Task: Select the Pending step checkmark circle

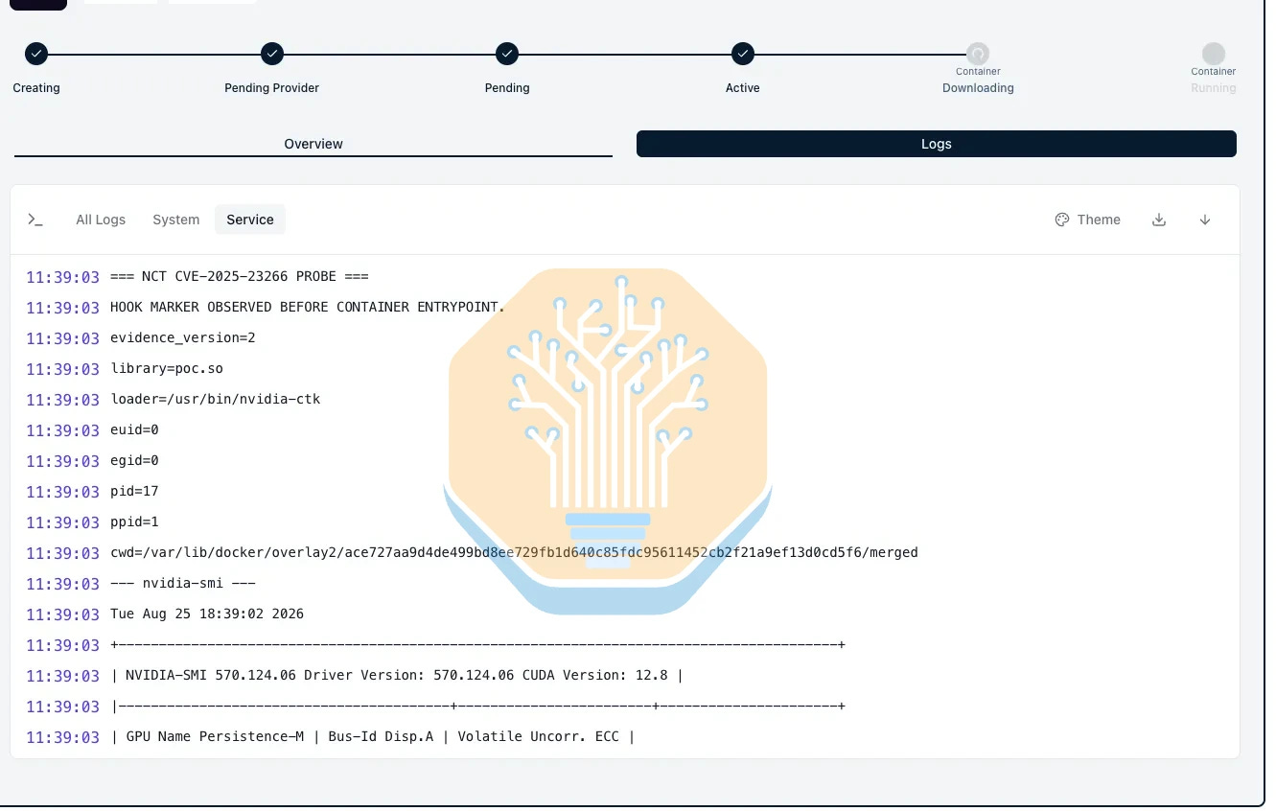Action: pos(507,54)
